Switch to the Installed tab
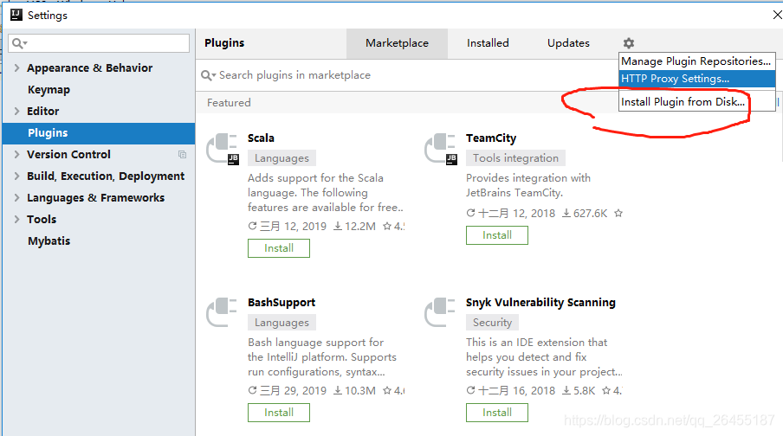The width and height of the screenshot is (783, 436). 488,43
